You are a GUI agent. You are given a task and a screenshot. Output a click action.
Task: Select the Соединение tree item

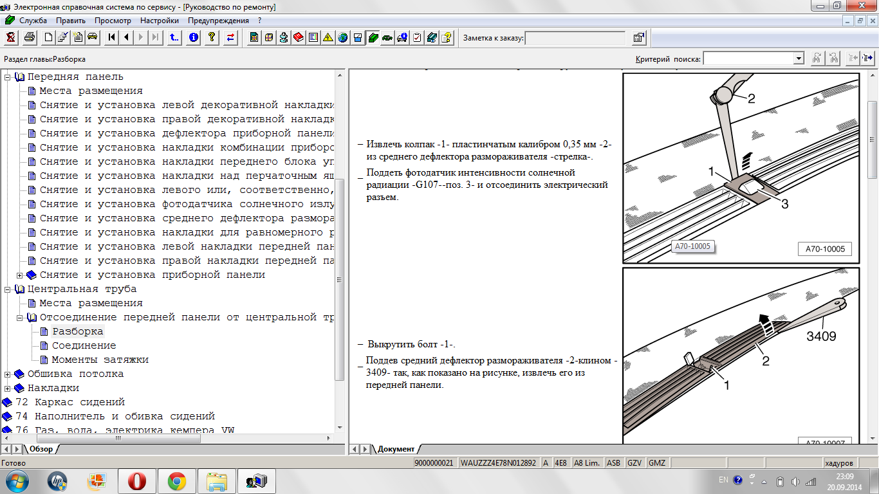pyautogui.click(x=84, y=345)
